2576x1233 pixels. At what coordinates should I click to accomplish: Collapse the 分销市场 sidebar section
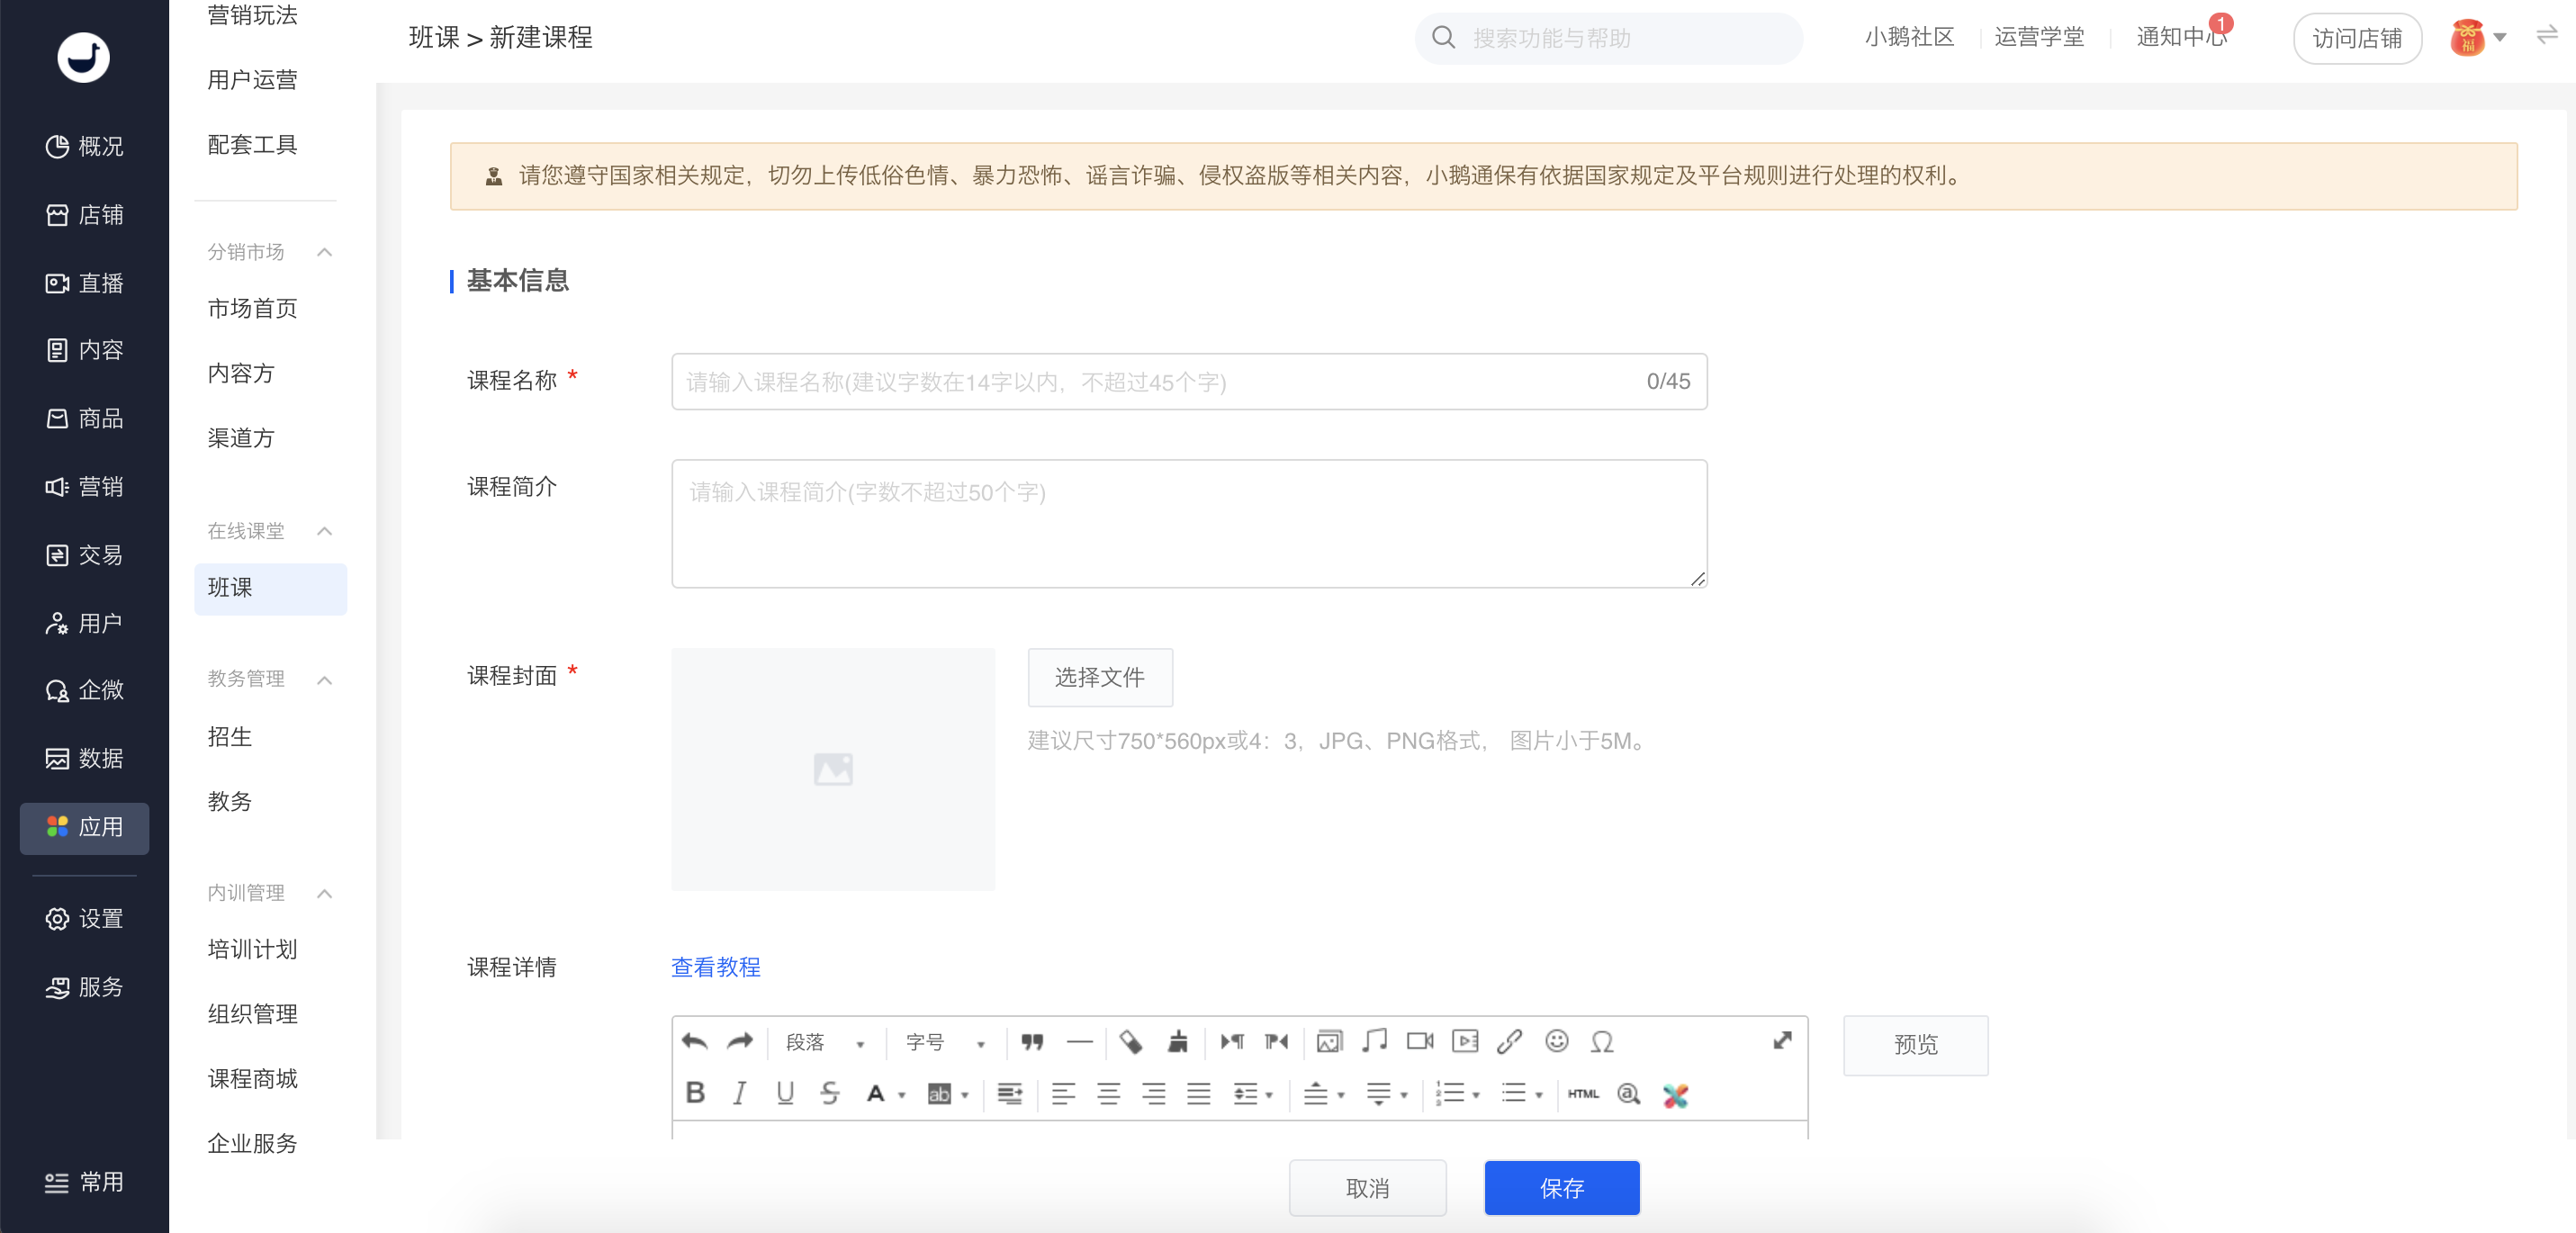click(324, 252)
